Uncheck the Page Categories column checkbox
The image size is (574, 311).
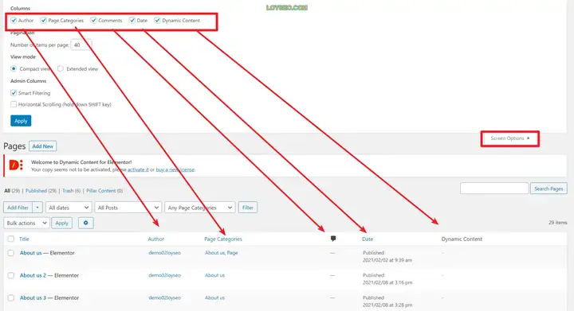[44, 21]
